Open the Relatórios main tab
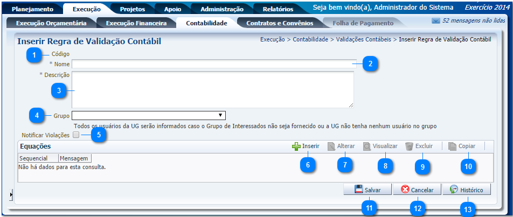The width and height of the screenshot is (513, 217). (x=278, y=9)
